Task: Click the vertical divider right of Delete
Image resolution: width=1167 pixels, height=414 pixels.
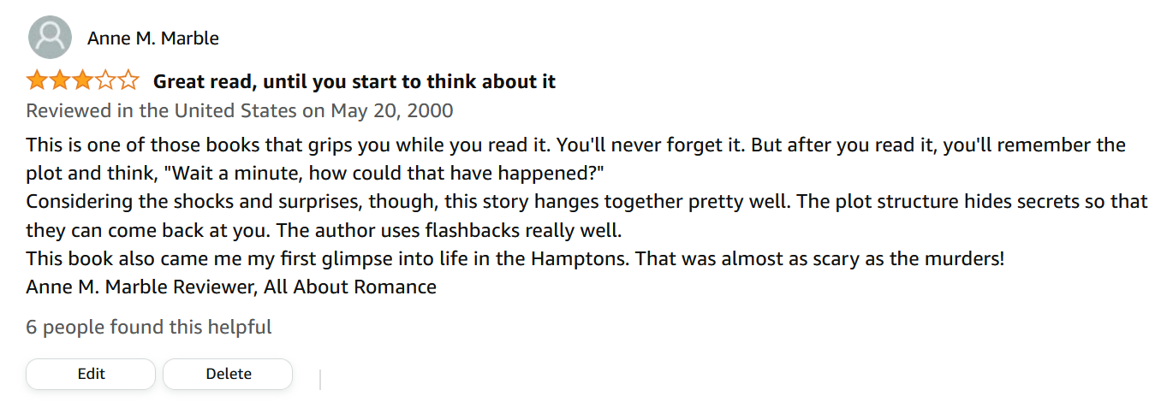Action: (319, 378)
